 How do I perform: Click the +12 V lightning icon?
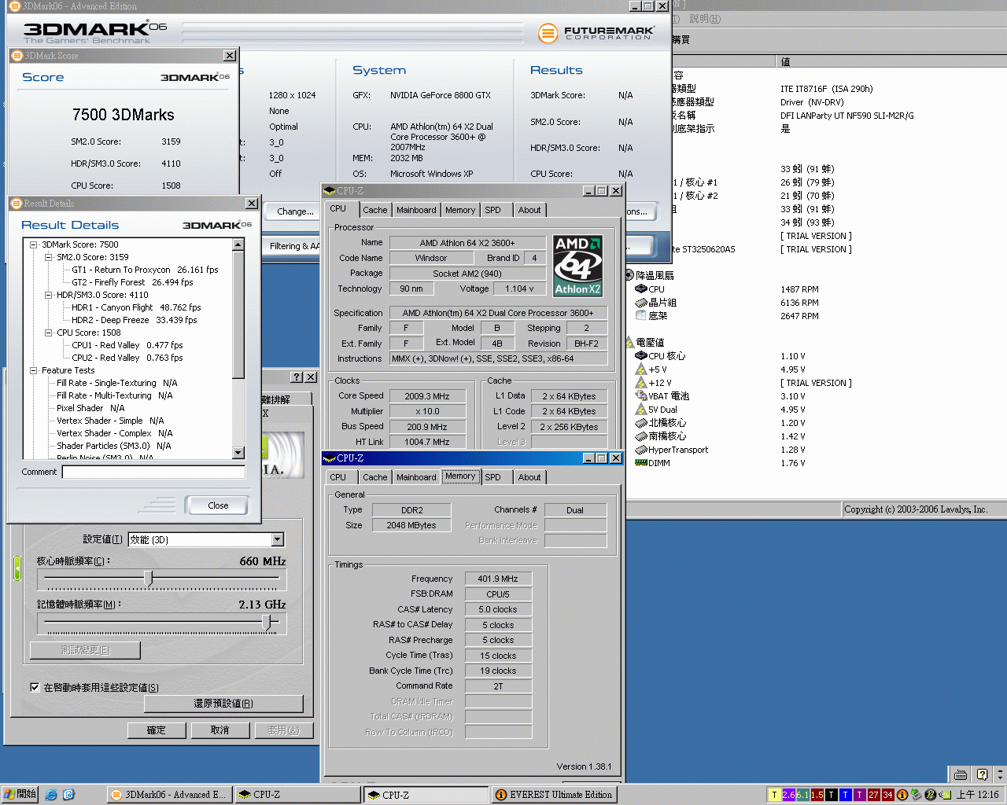coord(641,383)
